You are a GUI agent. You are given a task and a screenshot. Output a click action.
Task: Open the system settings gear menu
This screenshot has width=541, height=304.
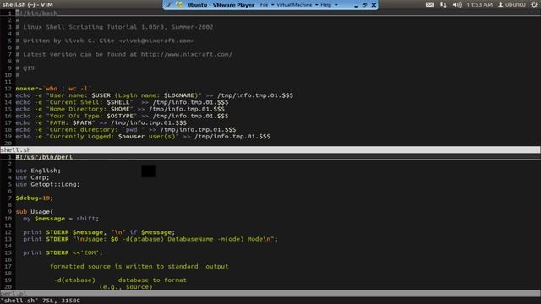coord(534,4)
